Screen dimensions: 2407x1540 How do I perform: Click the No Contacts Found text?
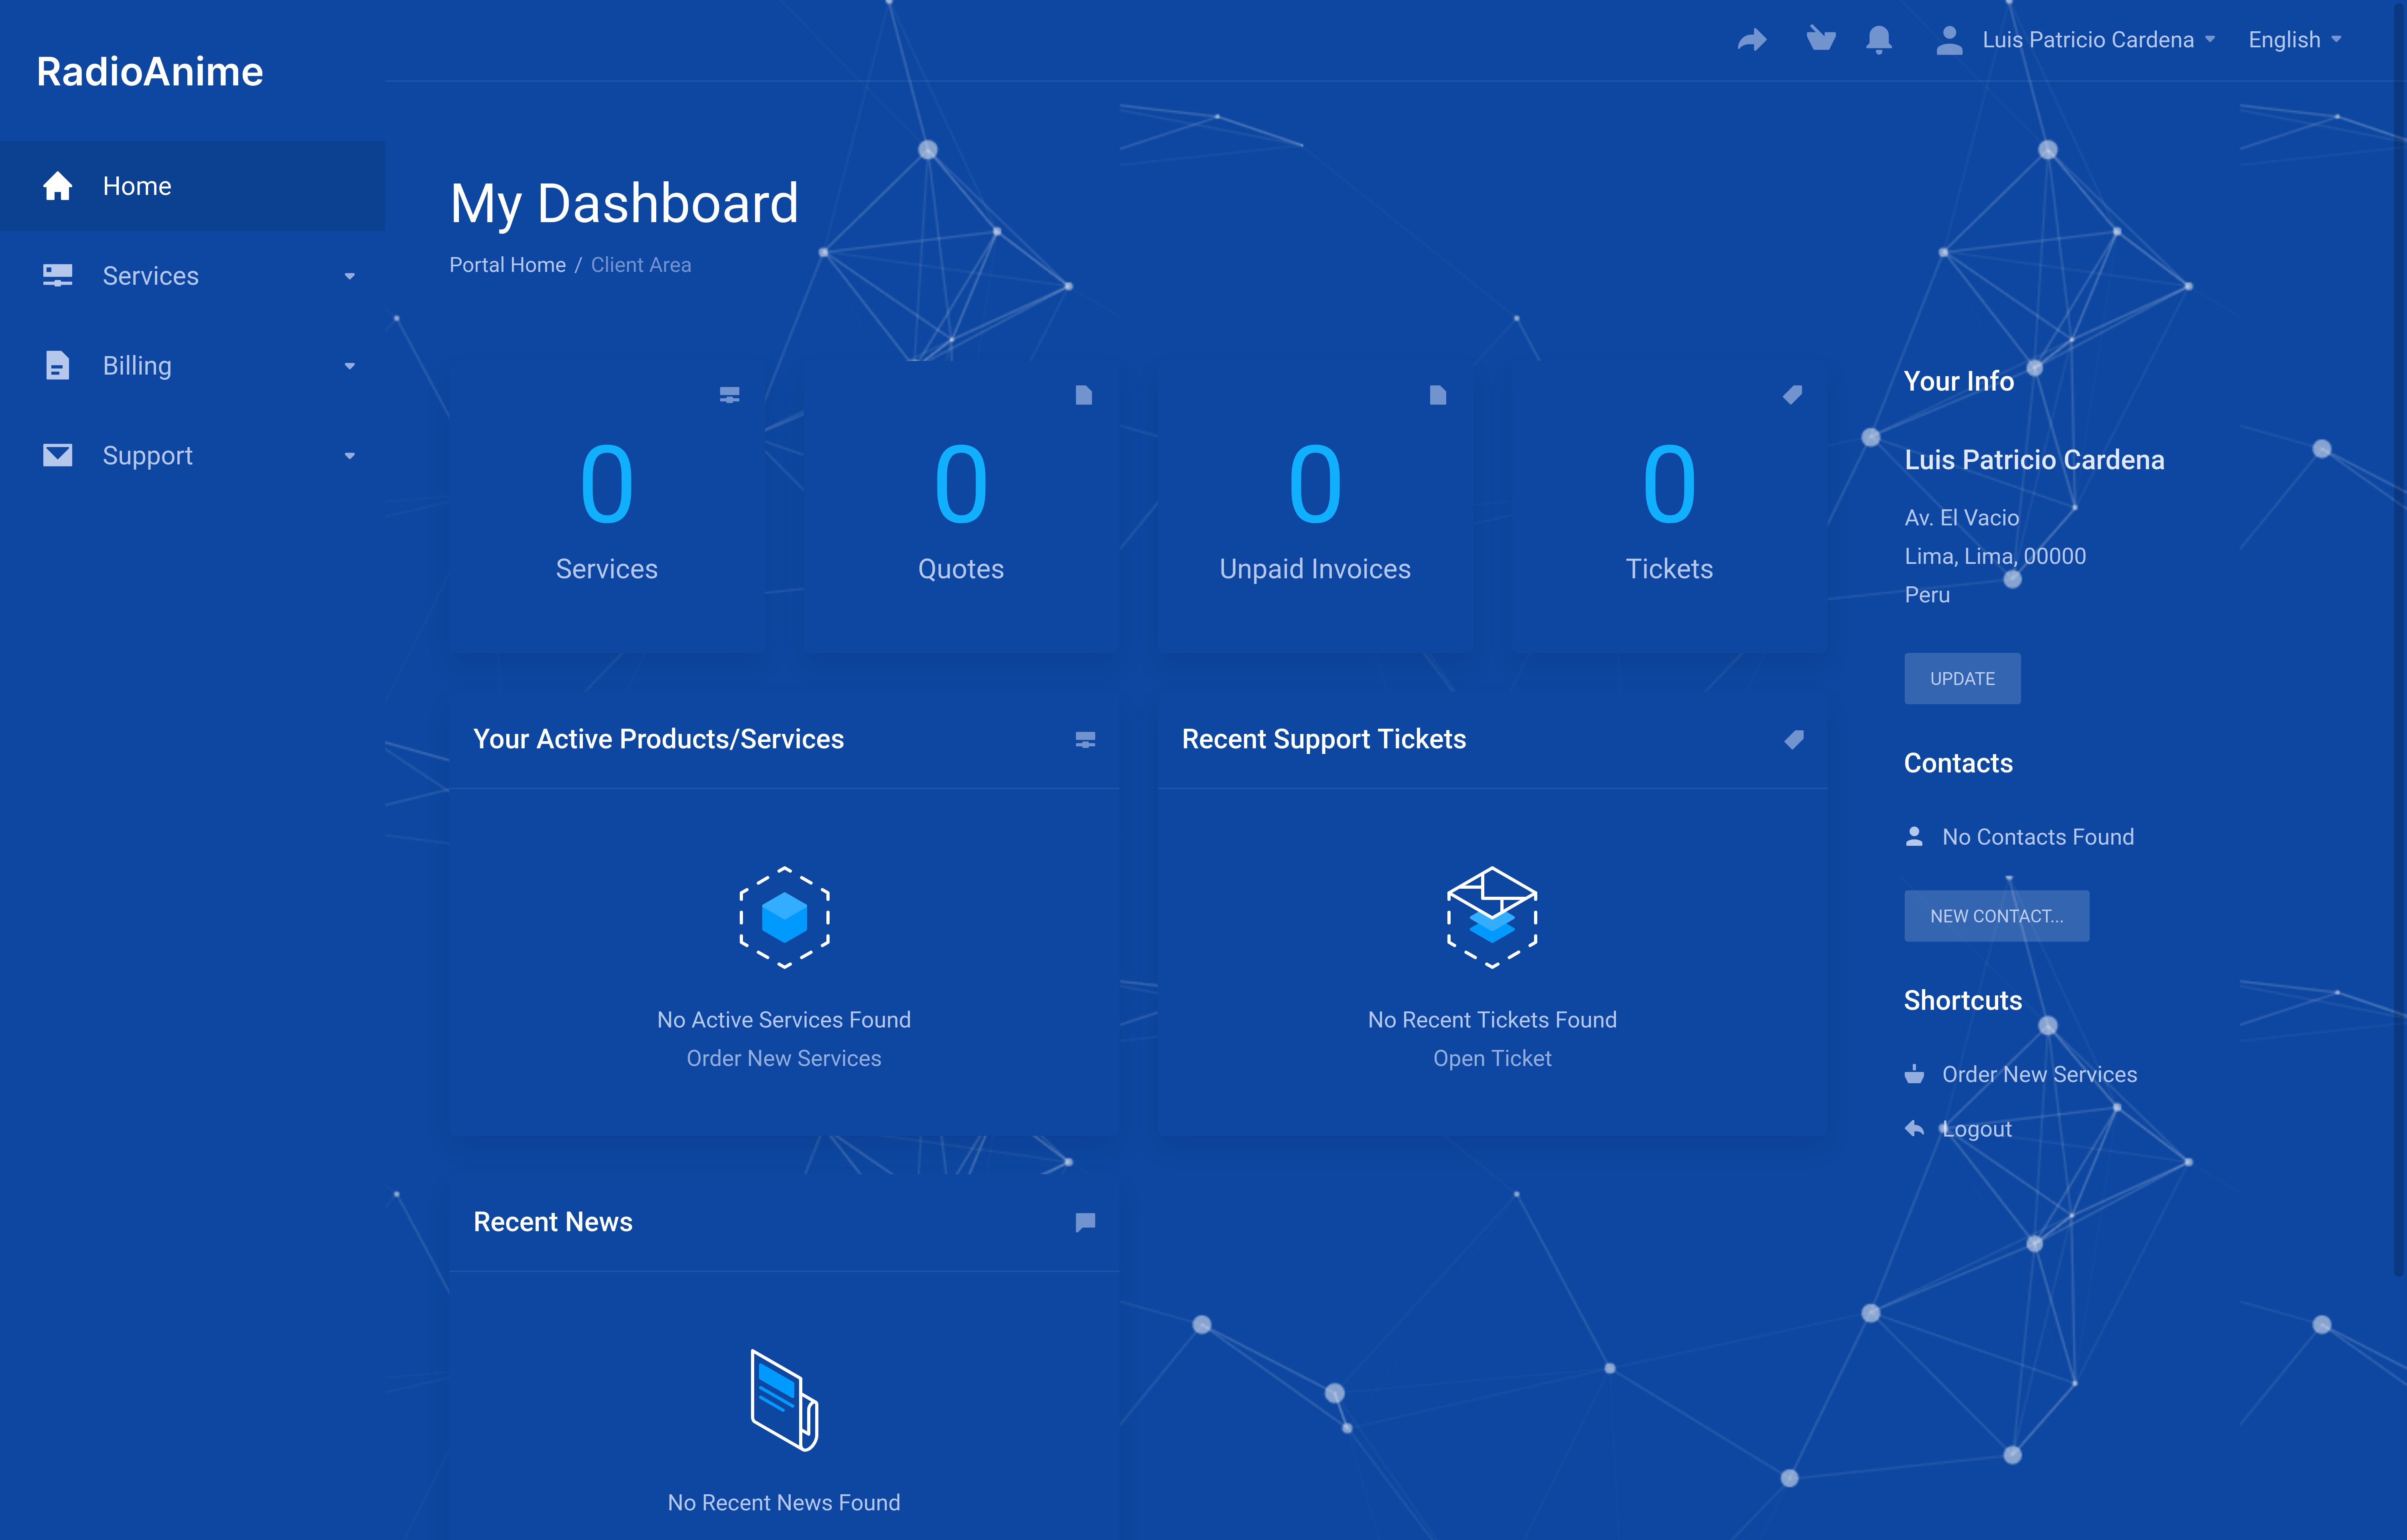[x=2037, y=837]
